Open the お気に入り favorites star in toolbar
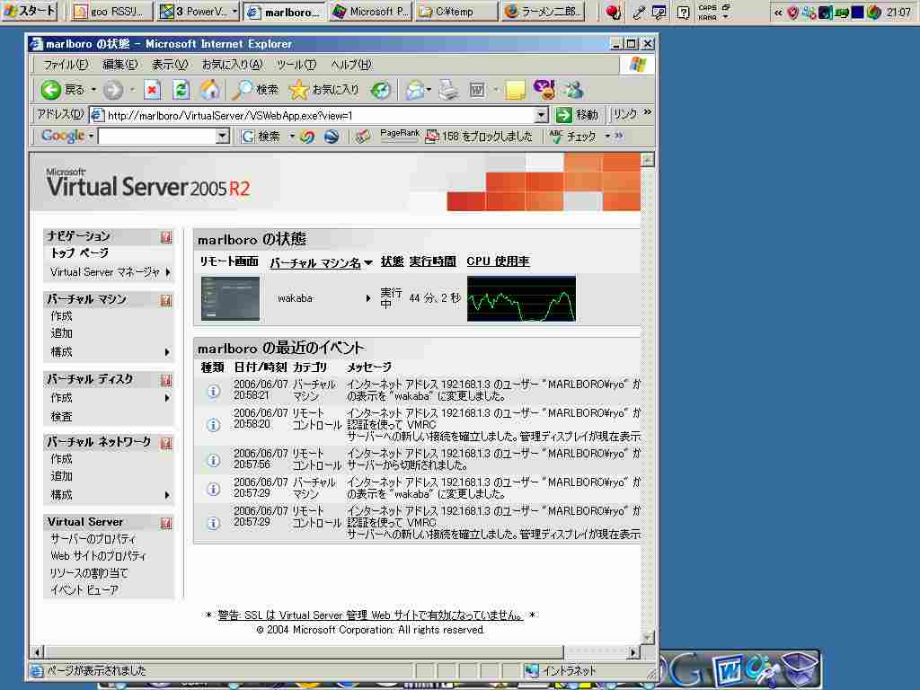The image size is (920, 690). coord(323,90)
